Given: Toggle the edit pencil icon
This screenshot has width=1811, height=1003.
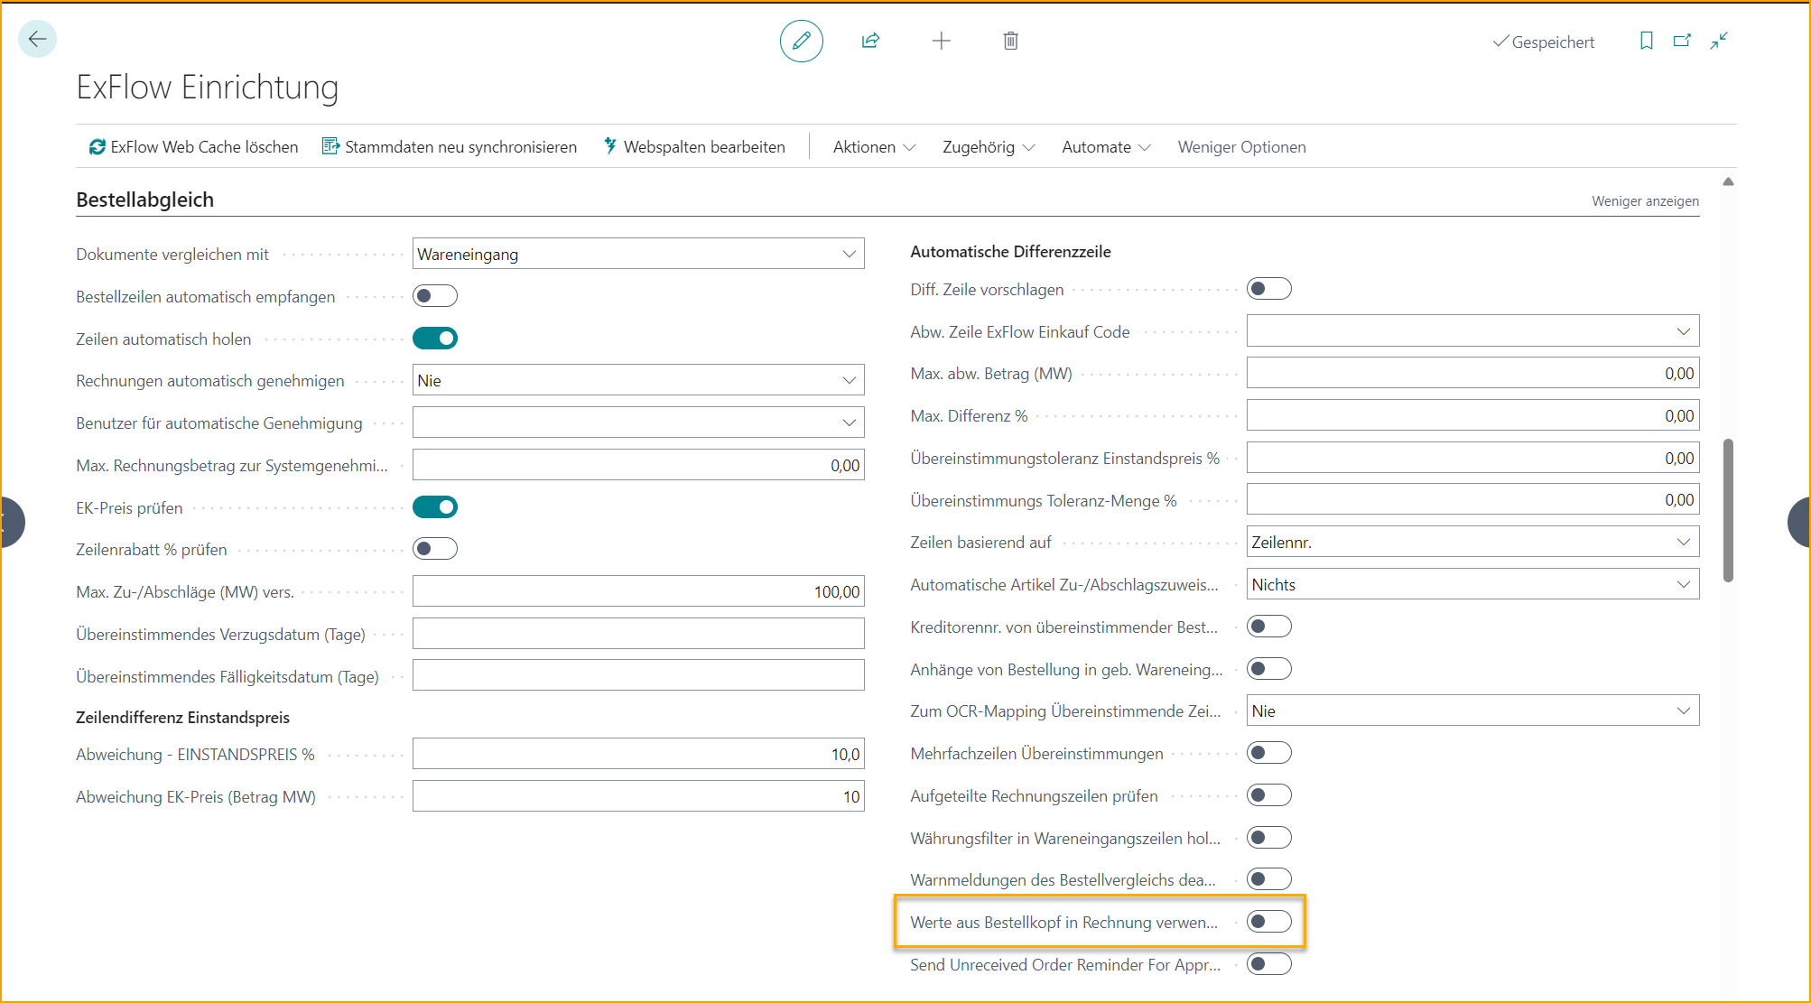Looking at the screenshot, I should [801, 41].
